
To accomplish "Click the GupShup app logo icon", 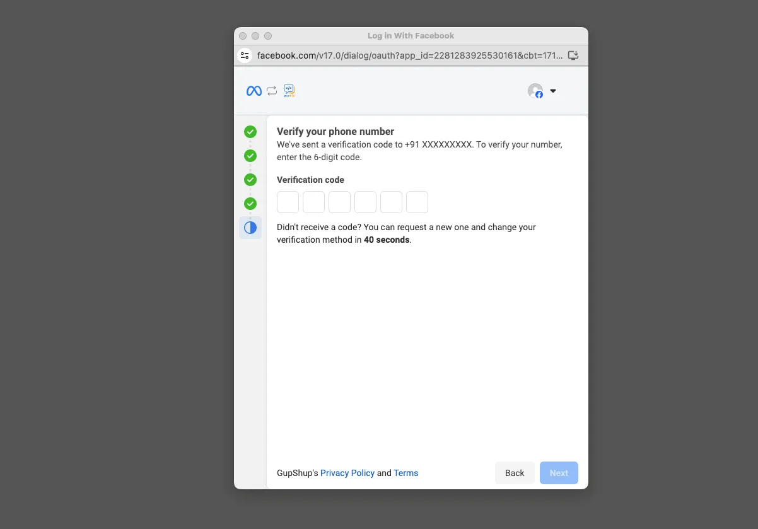I will tap(289, 91).
